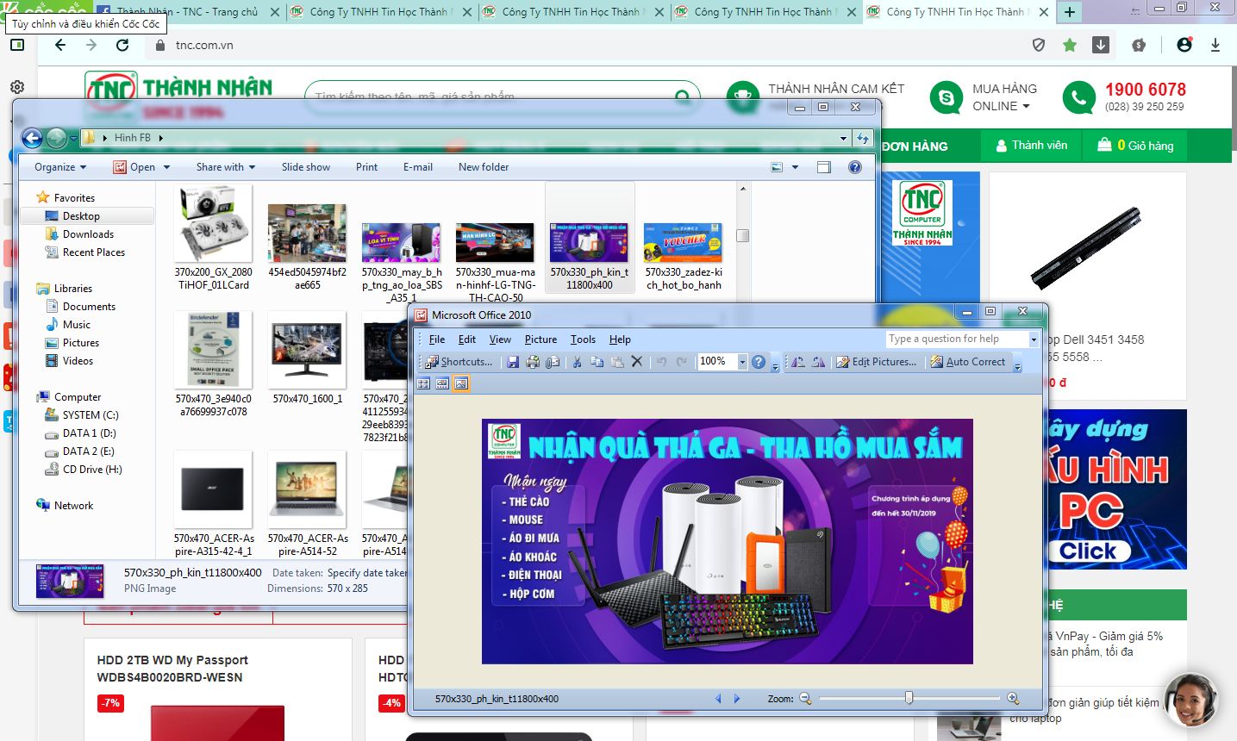1237x741 pixels.
Task: Switch Picture Manager to Filmstrip view
Action: pyautogui.click(x=442, y=383)
